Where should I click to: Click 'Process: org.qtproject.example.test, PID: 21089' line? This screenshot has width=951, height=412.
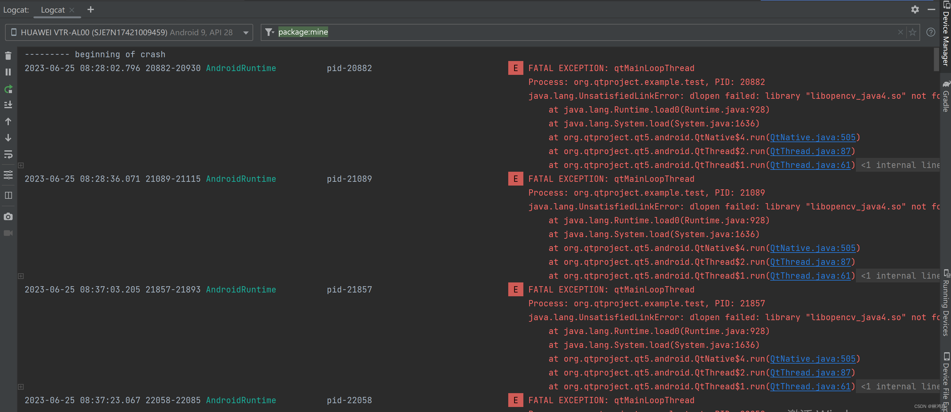coord(646,192)
